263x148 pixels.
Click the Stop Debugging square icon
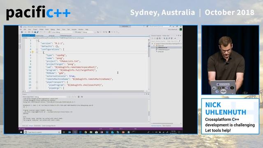[110, 32]
